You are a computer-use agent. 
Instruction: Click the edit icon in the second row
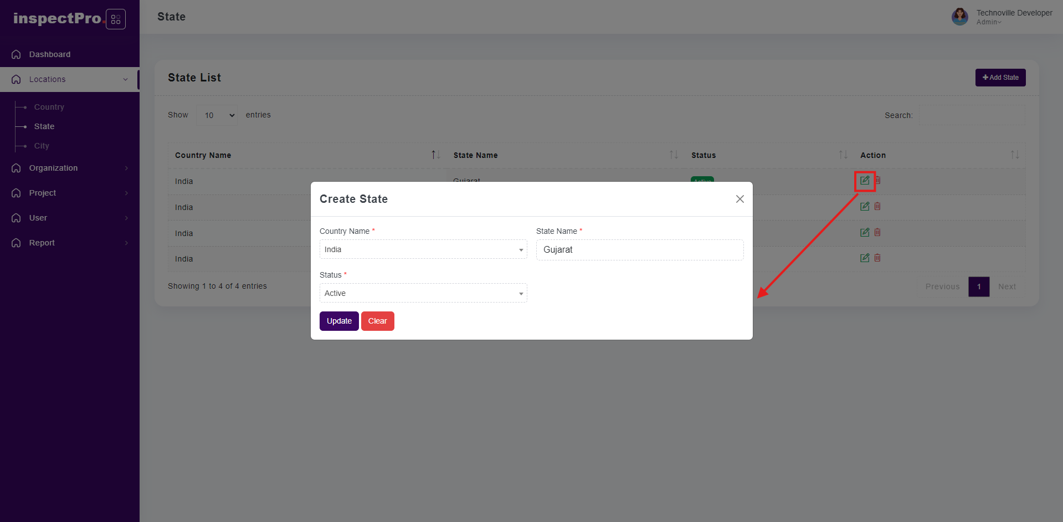point(864,206)
